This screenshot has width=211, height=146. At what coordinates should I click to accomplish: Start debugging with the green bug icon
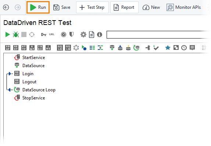click(16, 34)
